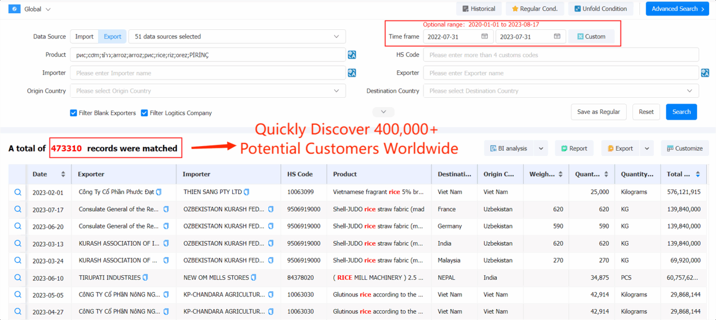Viewport: 716px width, 320px height.
Task: Open importer THIEN SANG PTY LTD
Action: [x=213, y=192]
